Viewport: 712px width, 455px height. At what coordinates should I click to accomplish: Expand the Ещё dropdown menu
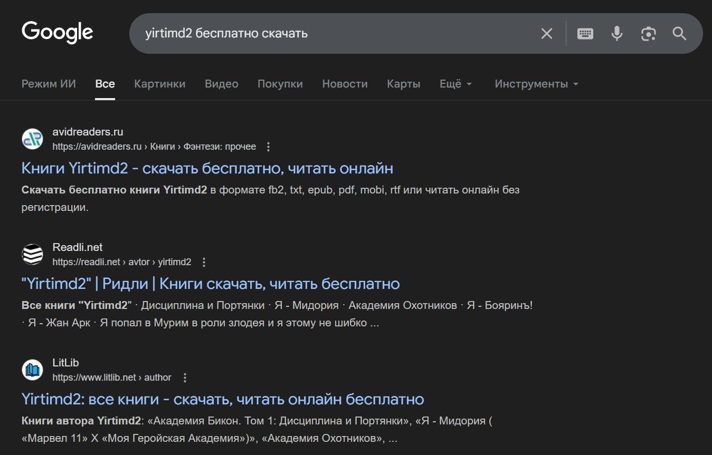tap(455, 84)
